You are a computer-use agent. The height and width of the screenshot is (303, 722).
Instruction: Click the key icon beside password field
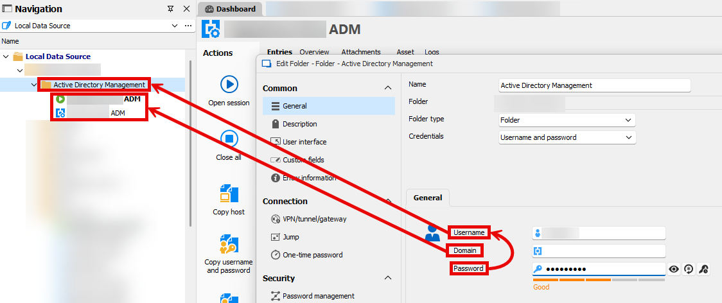[703, 270]
